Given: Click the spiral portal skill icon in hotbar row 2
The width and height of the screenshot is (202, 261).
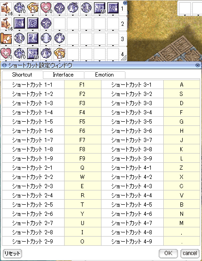Looking at the screenshot, I should pyautogui.click(x=33, y=23).
